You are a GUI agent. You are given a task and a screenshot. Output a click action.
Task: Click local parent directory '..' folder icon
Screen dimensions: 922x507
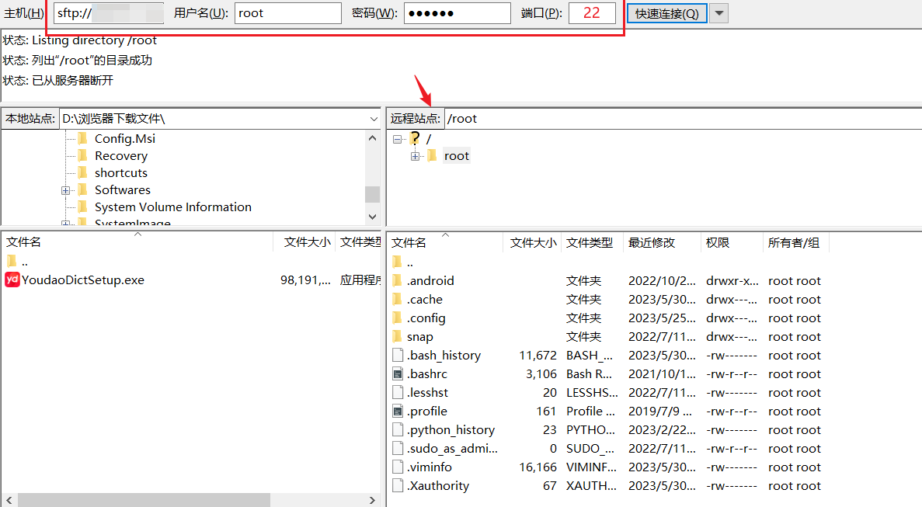pos(12,261)
